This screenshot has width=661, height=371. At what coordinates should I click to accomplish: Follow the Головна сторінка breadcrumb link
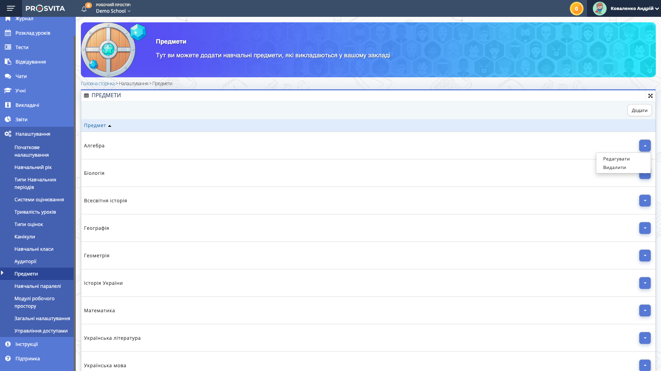click(98, 83)
